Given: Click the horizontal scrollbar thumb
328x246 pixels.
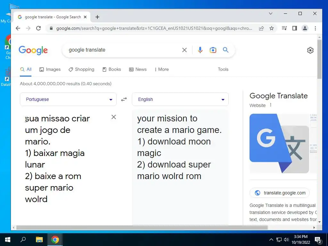Looking at the screenshot, I should [x=142, y=227].
